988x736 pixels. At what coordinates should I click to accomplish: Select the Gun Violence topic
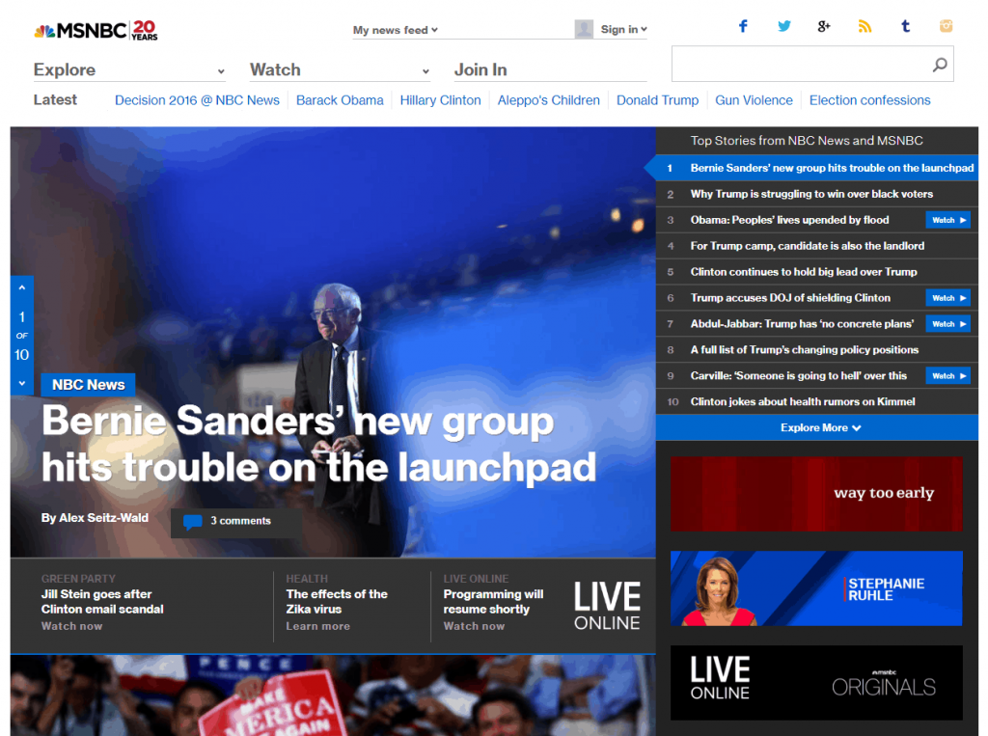[x=754, y=100]
